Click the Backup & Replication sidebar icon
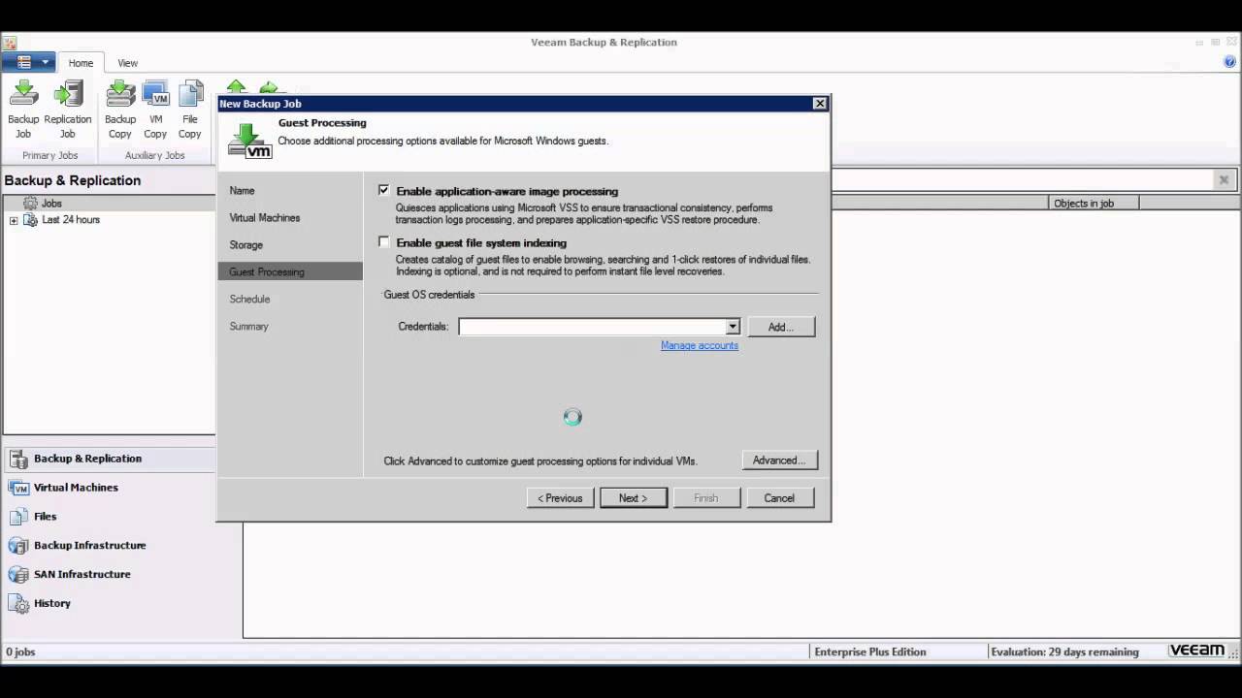 tap(18, 459)
